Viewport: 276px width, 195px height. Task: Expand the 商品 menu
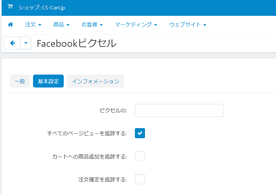(61, 25)
